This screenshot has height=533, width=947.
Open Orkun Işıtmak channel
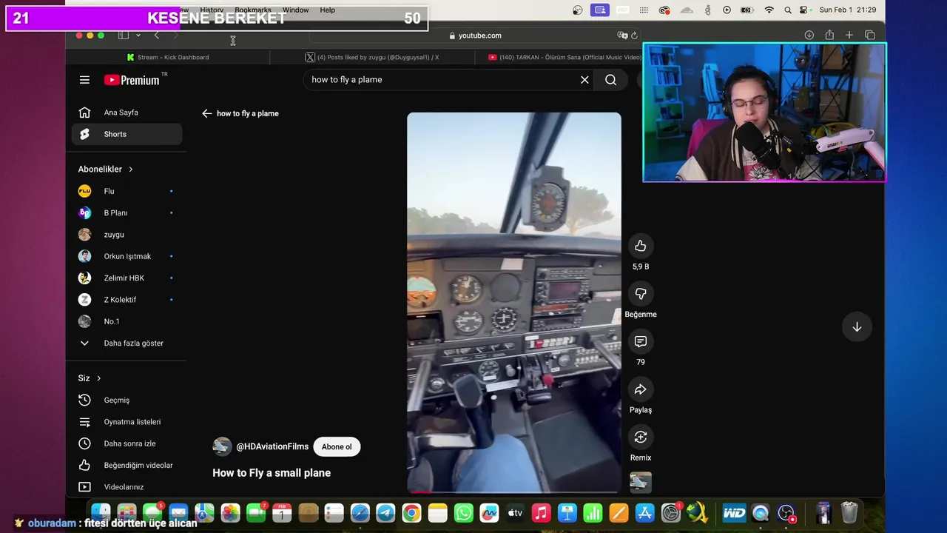point(127,256)
